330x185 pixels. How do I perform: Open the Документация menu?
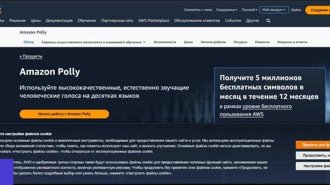click(x=59, y=21)
